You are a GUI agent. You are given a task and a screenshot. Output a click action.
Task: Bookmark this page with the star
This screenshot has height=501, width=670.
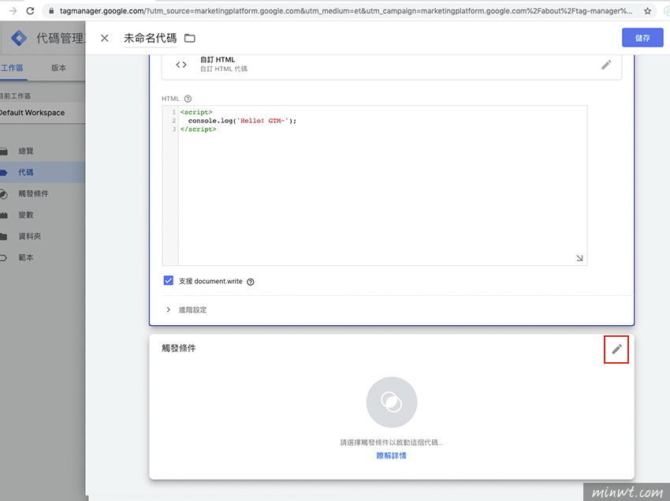[x=648, y=11]
